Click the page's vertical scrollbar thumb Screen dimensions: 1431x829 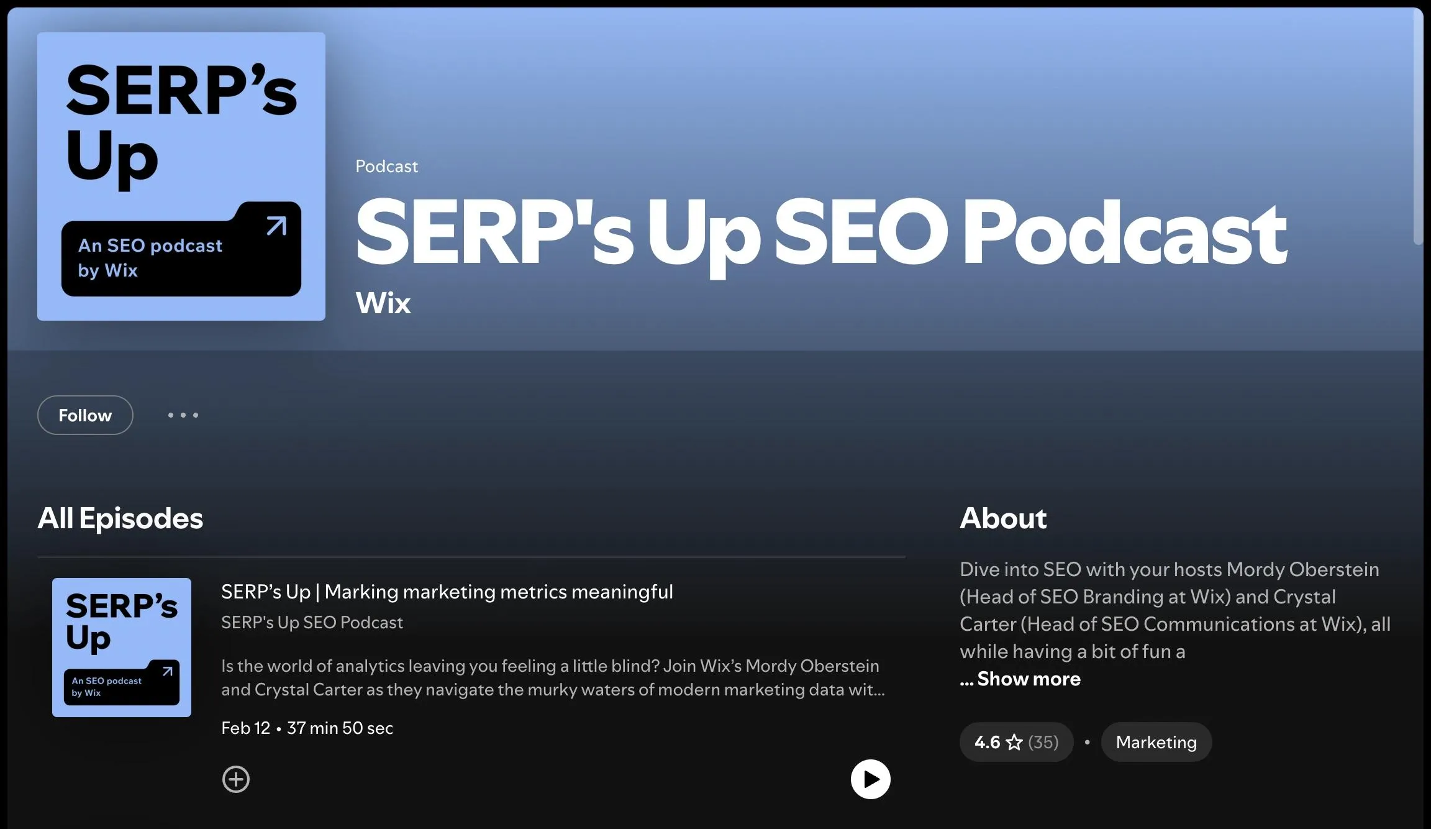[x=1418, y=127]
